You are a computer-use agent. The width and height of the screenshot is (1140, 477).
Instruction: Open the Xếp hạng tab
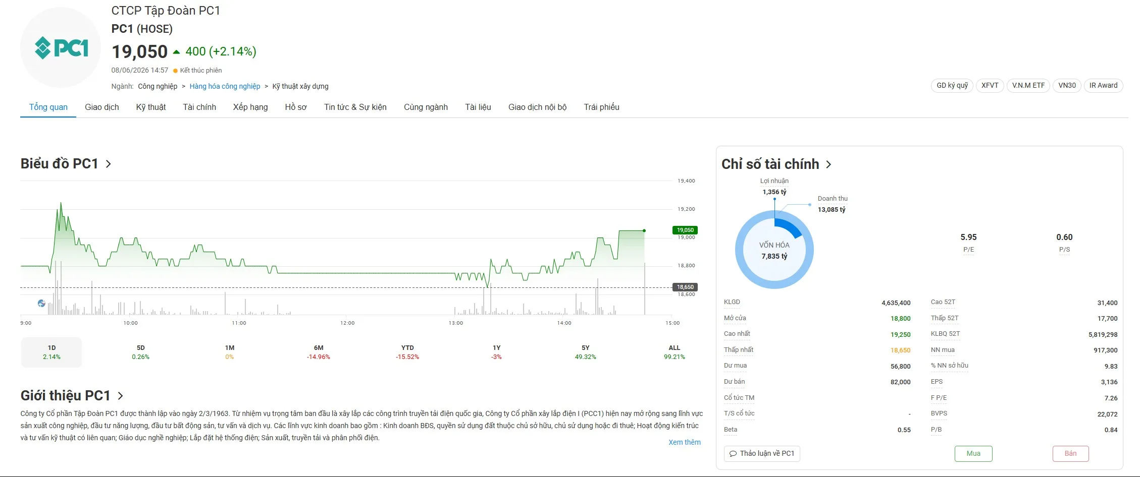(x=250, y=107)
